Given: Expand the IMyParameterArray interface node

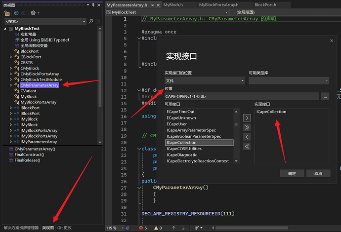Looking at the screenshot, I should click(x=11, y=142).
